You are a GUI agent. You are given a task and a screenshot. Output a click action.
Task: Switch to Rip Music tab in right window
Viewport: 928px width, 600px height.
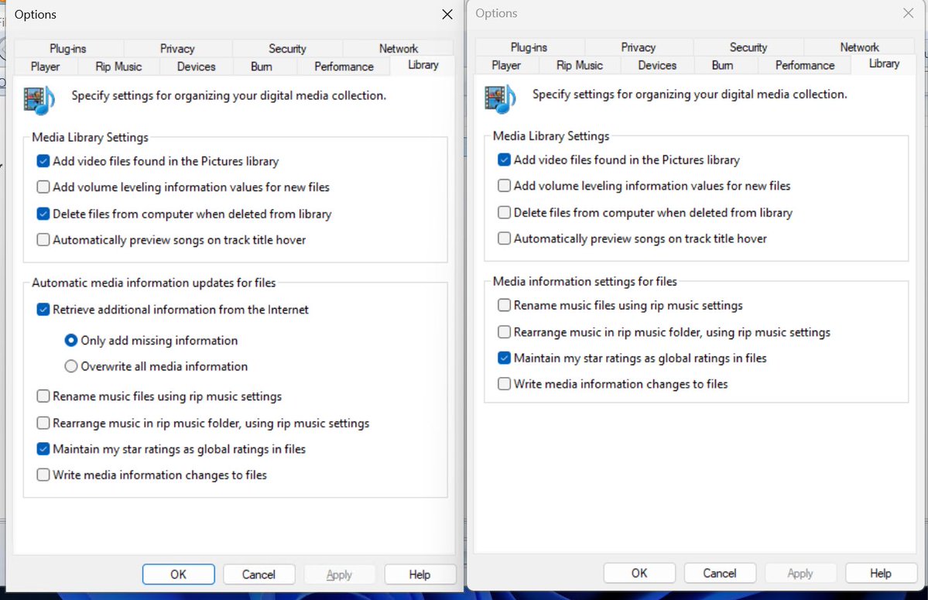coord(580,65)
